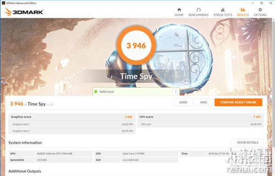Click the 3 946 score circle
The width and height of the screenshot is (275, 176).
pos(136,45)
